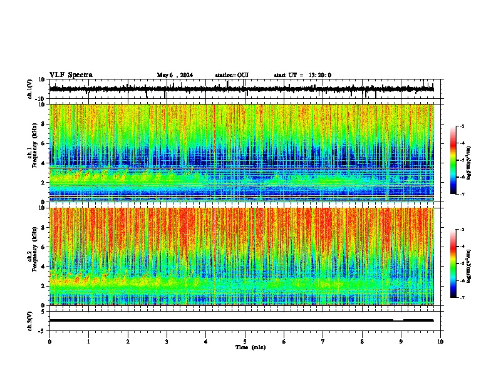Click the time axis tick label '0'
The height and width of the screenshot is (383, 496).
click(49, 342)
